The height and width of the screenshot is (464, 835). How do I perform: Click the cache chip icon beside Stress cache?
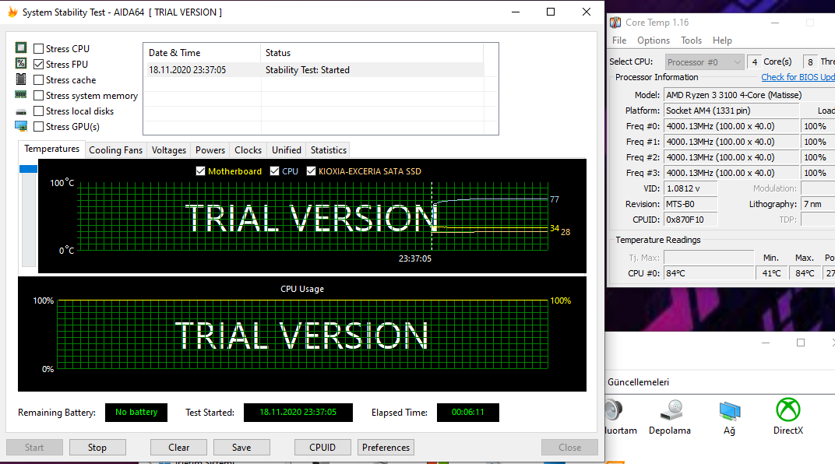tap(21, 79)
